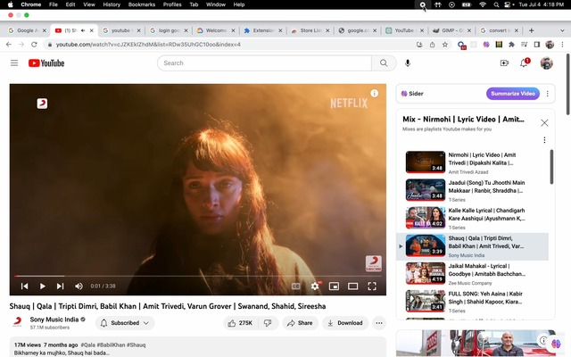Open the Mix playlist options menu
Viewport: 571px width, 357px height.
544,140
